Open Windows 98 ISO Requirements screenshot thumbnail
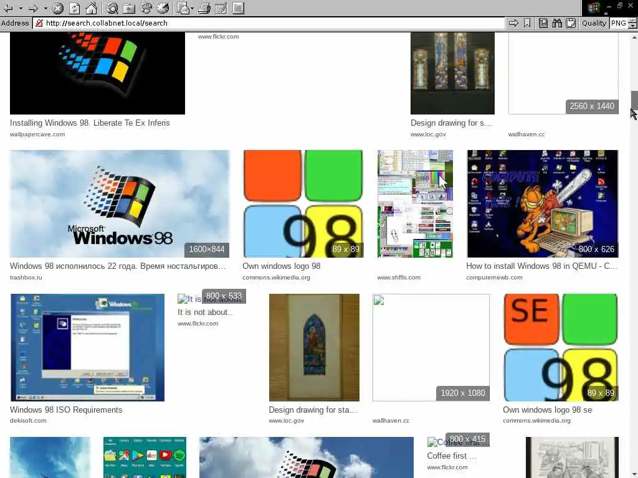Viewport: 638px width, 478px height. tap(87, 347)
